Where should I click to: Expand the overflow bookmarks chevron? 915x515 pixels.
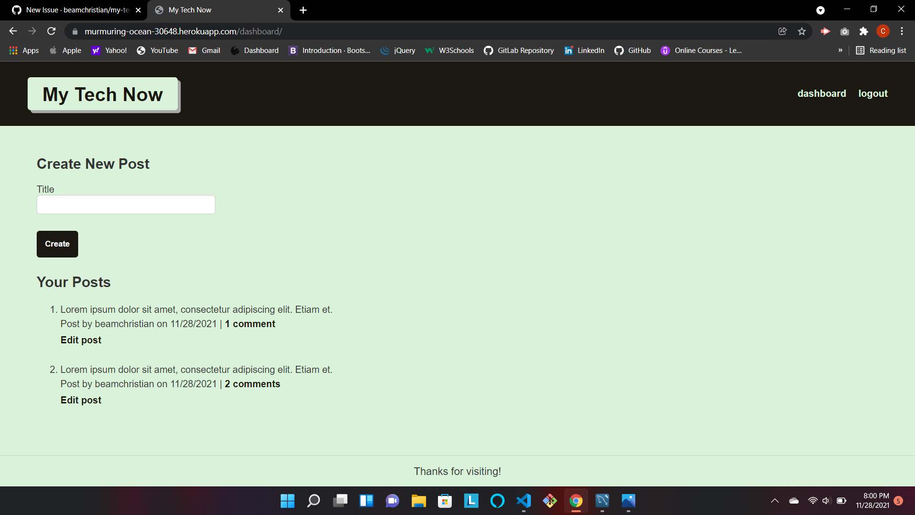click(x=841, y=50)
